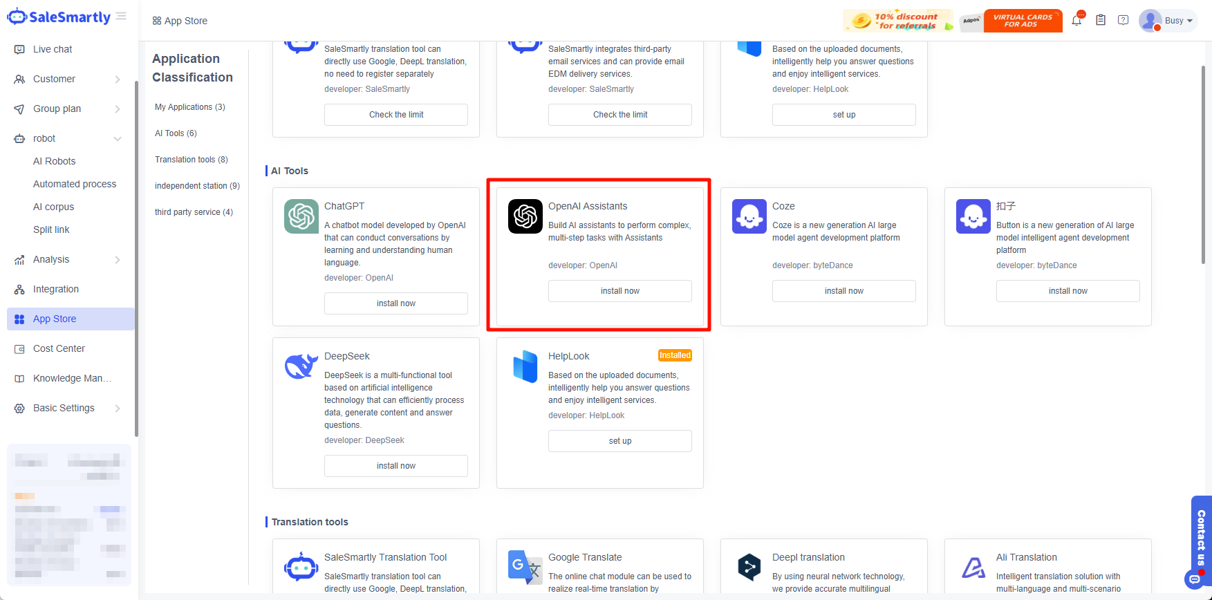Expand the Basic Settings chevron
Screen dimensions: 1212x600
point(118,408)
